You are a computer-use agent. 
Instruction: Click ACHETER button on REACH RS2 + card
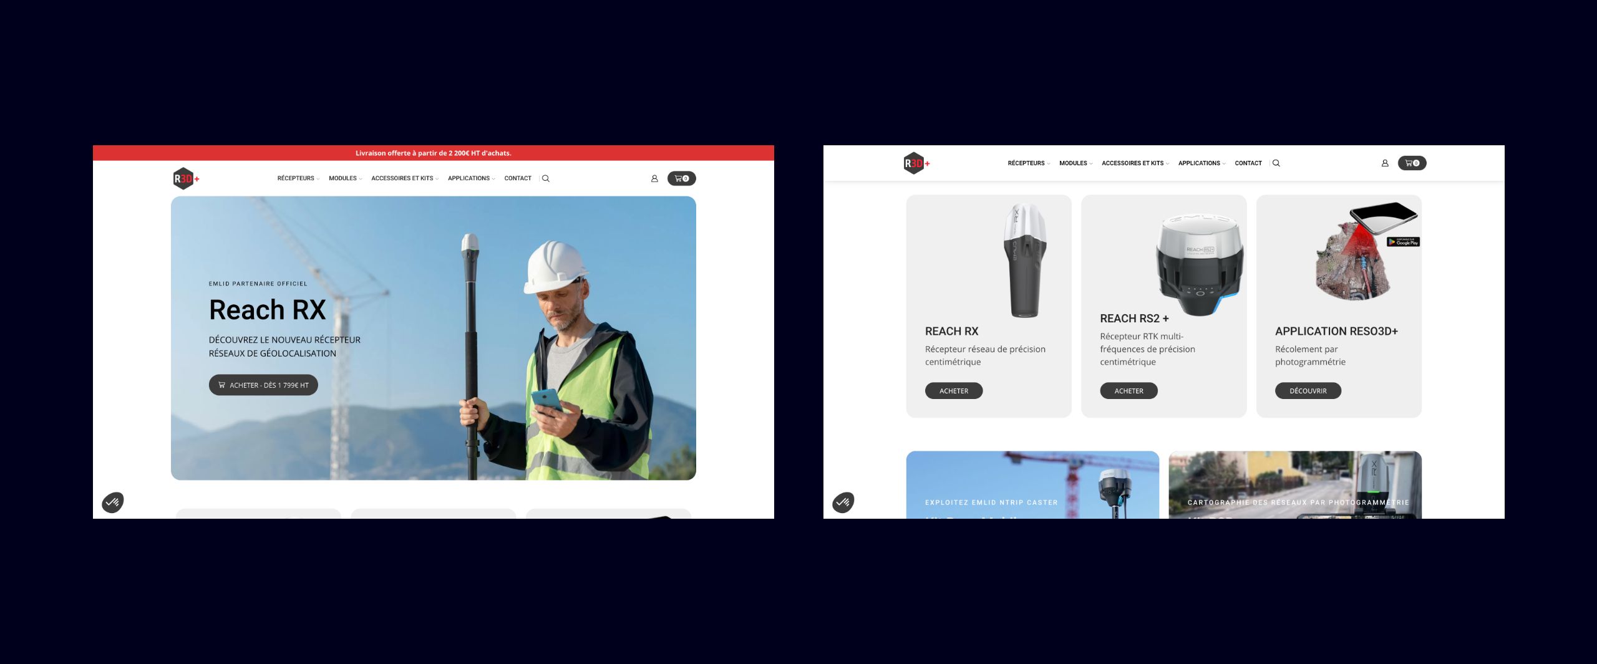(1129, 391)
